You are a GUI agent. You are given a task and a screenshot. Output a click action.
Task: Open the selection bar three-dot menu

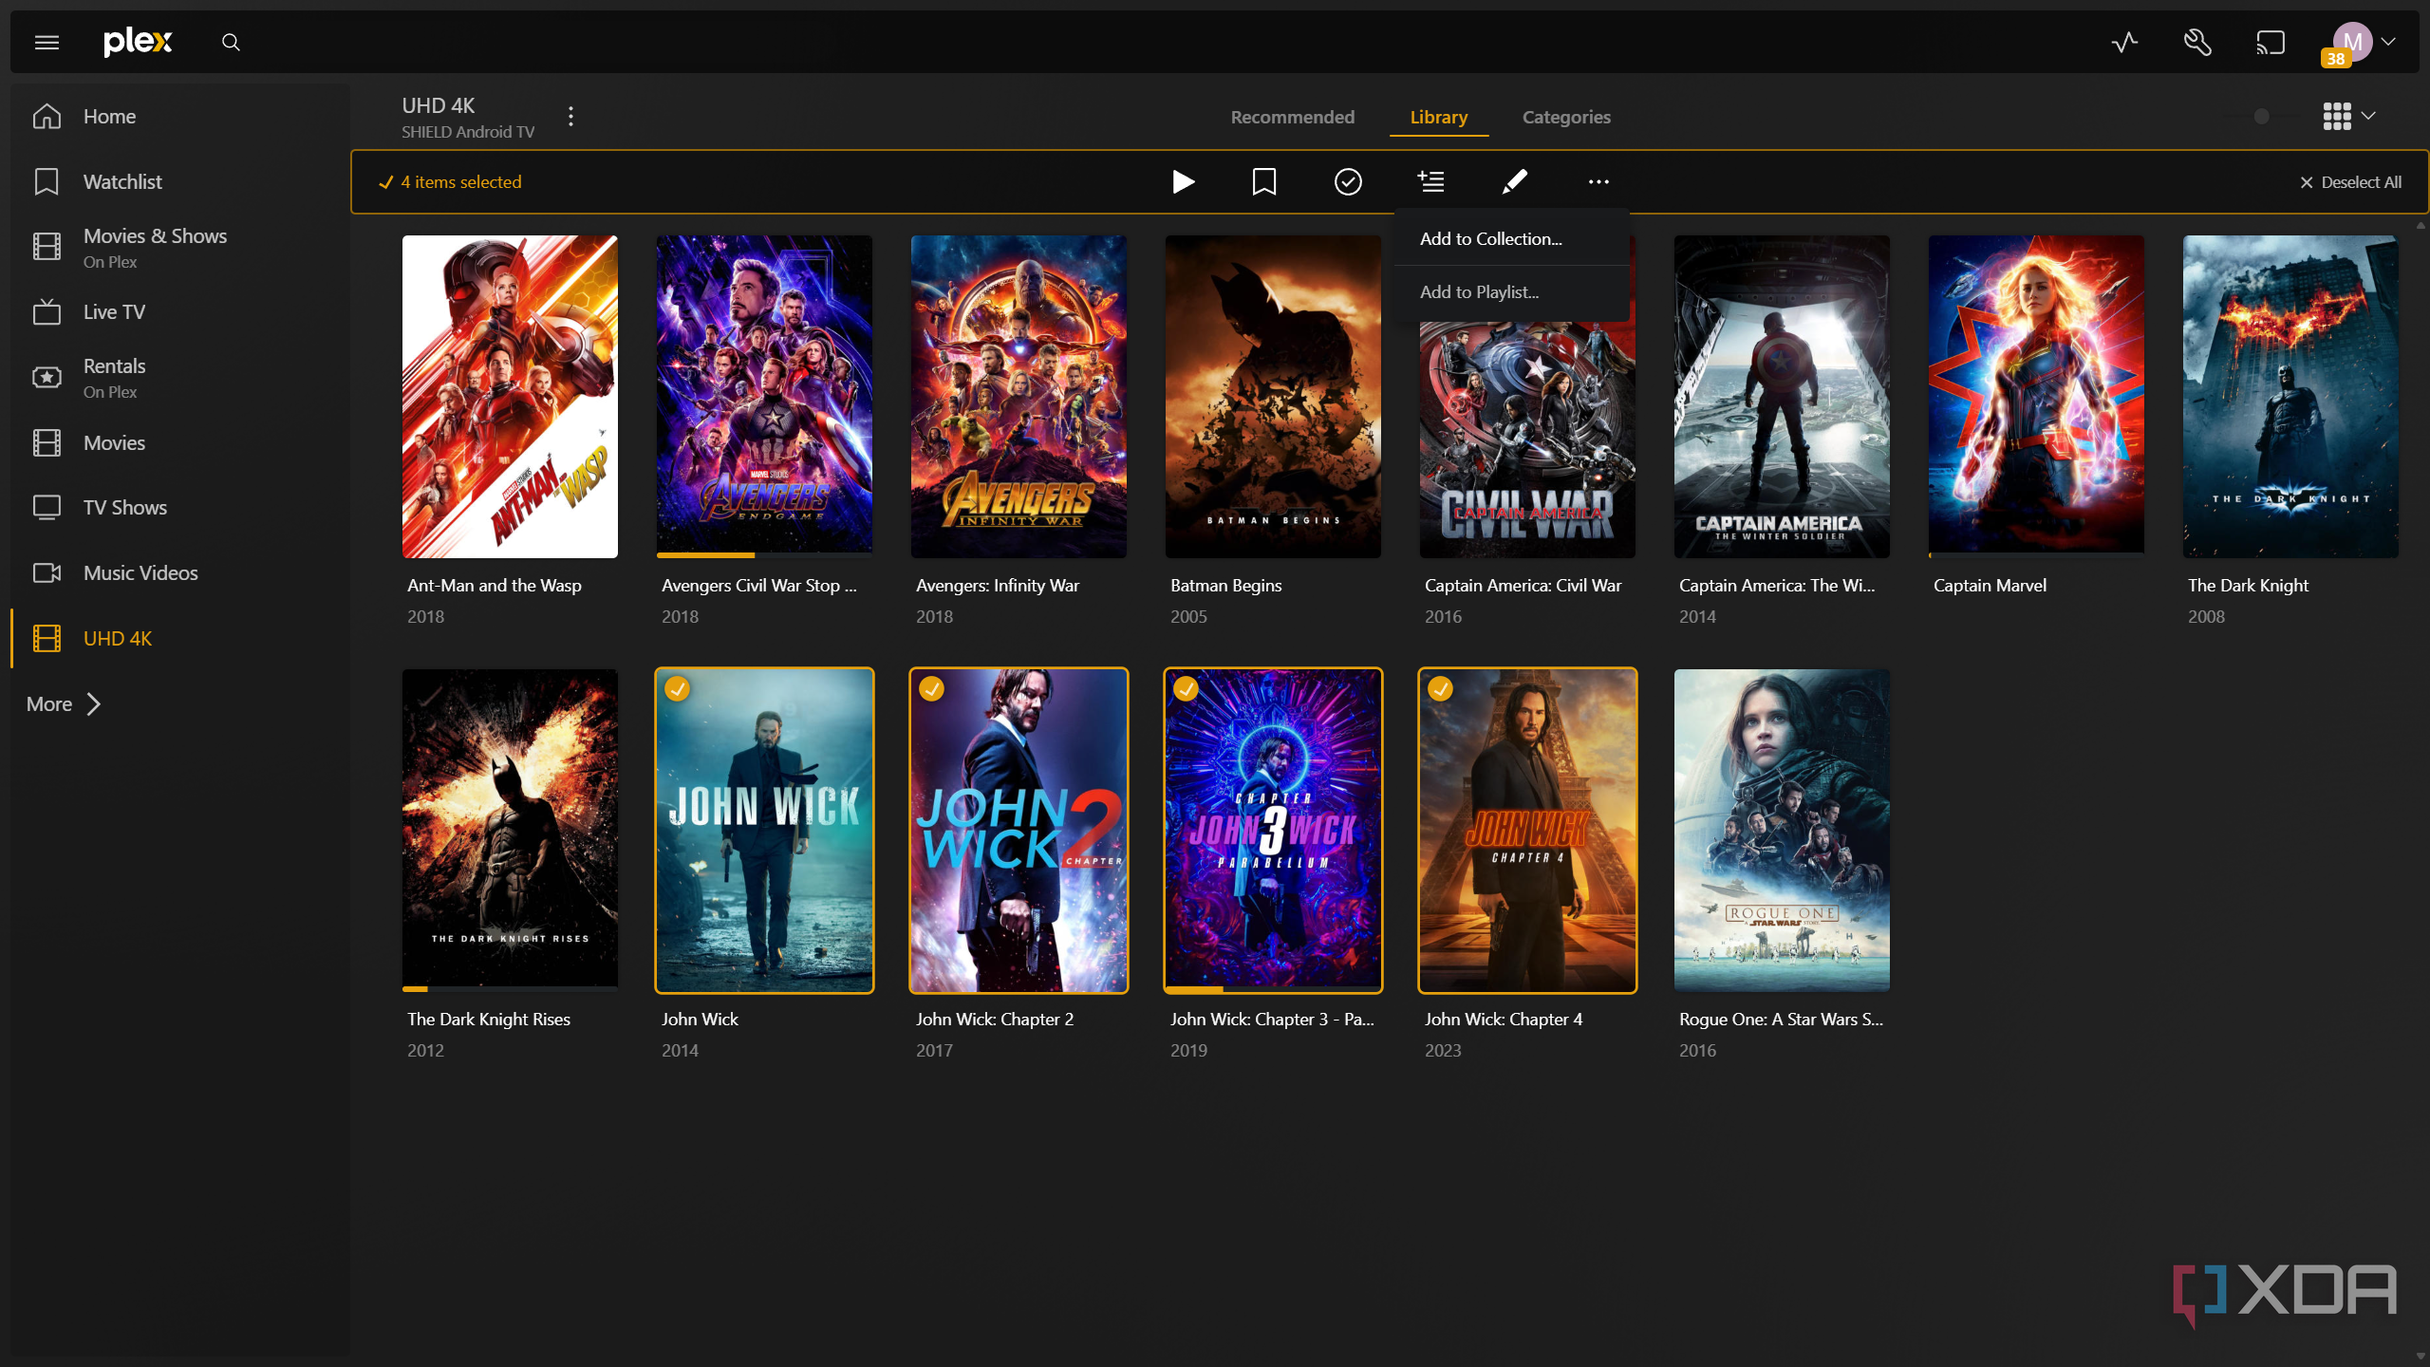[x=1598, y=181]
